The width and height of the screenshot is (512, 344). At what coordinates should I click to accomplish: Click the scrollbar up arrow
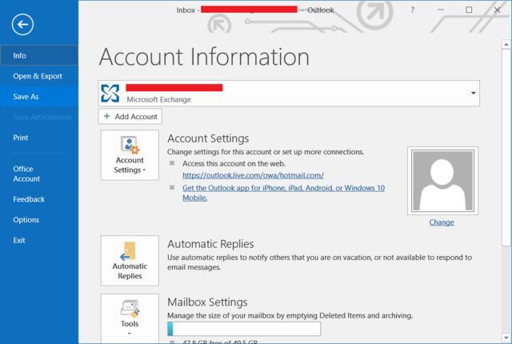coord(506,44)
